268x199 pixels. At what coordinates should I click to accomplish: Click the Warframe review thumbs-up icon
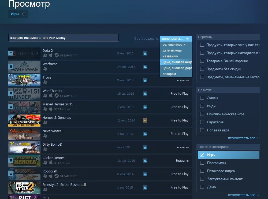(145, 67)
